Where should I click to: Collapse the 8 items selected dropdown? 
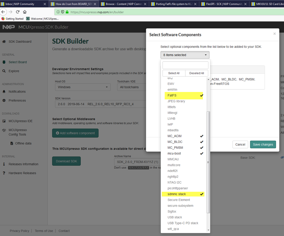pyautogui.click(x=185, y=55)
